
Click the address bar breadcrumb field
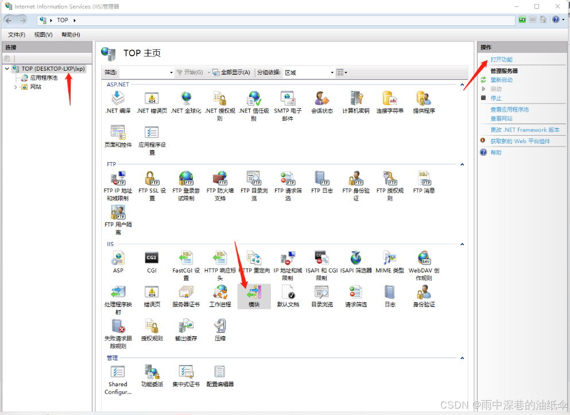(x=276, y=20)
